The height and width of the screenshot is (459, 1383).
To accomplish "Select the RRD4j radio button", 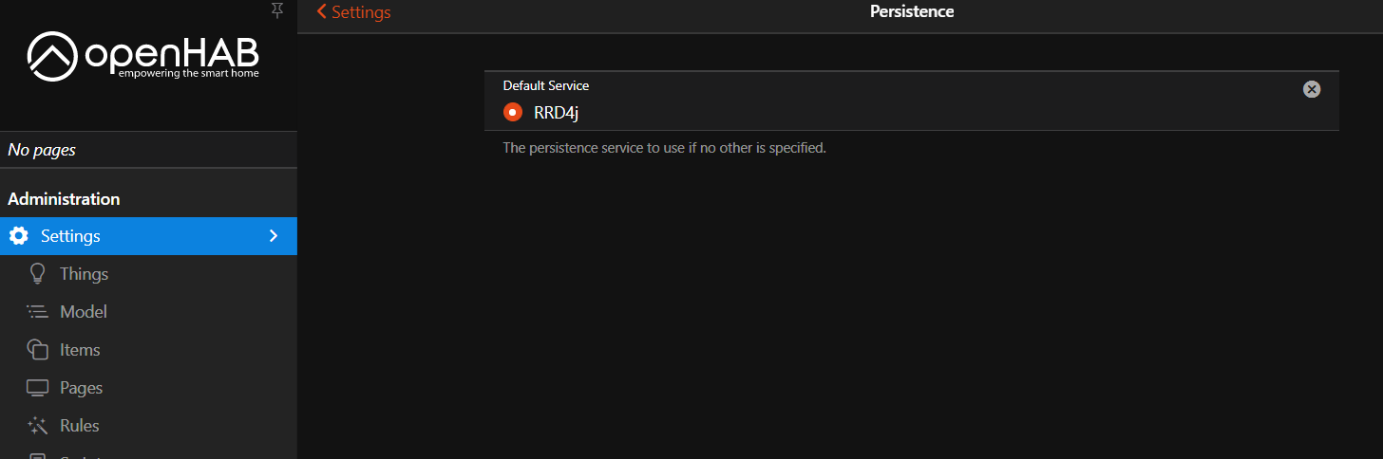I will [x=513, y=113].
